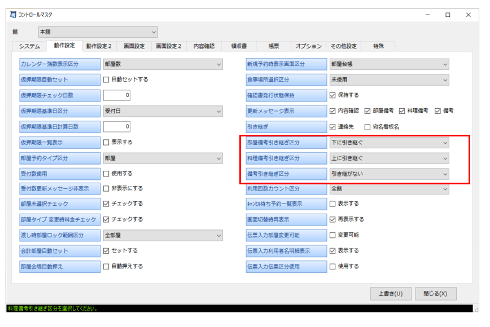The image size is (490, 327).
Task: Select the 領収書 tab
Action: (238, 46)
